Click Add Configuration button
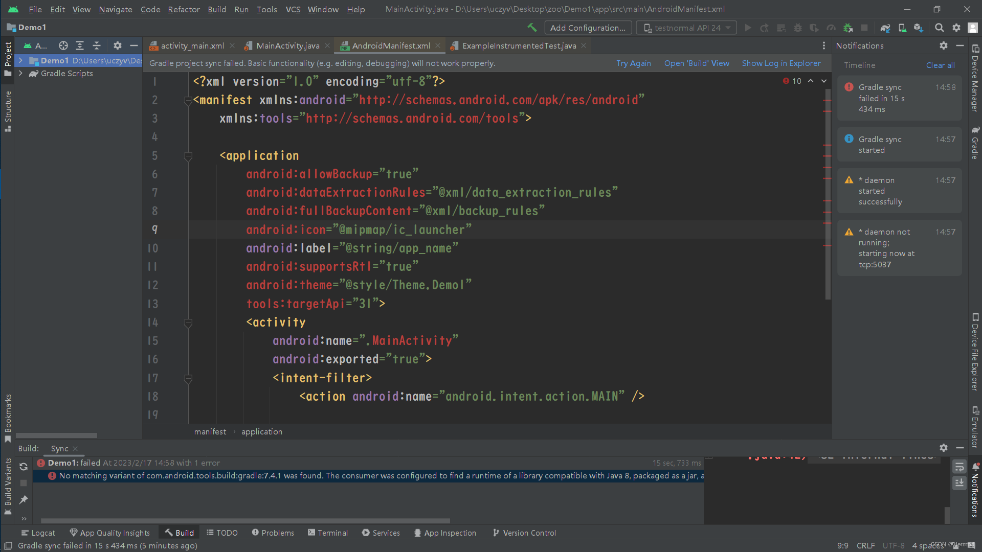Image resolution: width=982 pixels, height=552 pixels. tap(588, 28)
